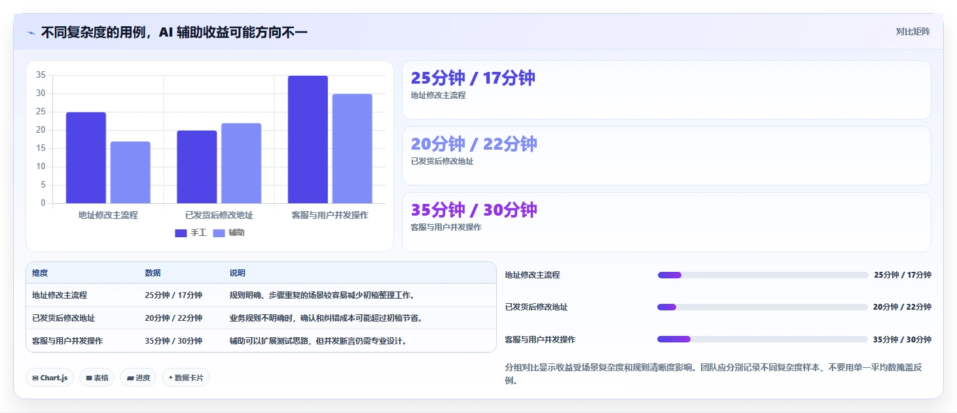Click the 客服与用户并发操作 cell in the table
Viewport: 957px width, 413px height.
point(67,341)
